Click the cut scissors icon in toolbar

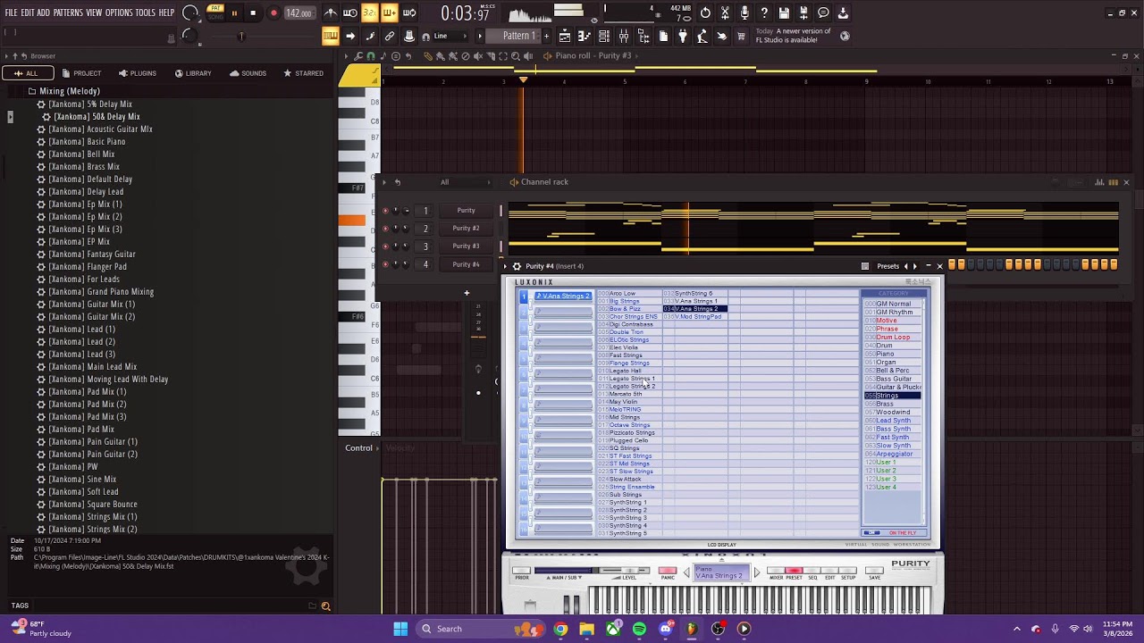pos(725,13)
